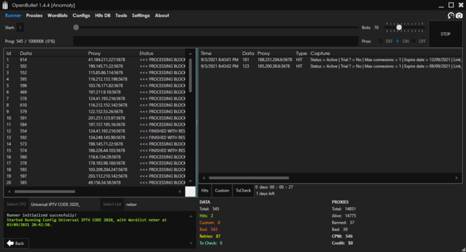
Task: Click the OpenBullet logo icon
Action: point(5,5)
